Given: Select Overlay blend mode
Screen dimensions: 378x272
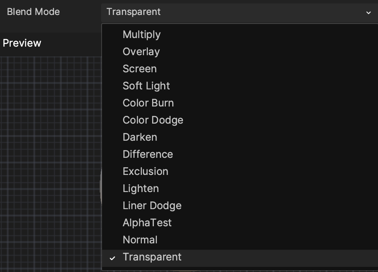Looking at the screenshot, I should pos(240,52).
